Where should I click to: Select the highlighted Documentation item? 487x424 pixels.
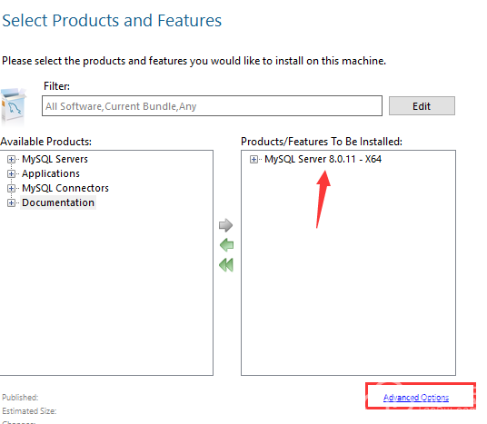(x=58, y=202)
